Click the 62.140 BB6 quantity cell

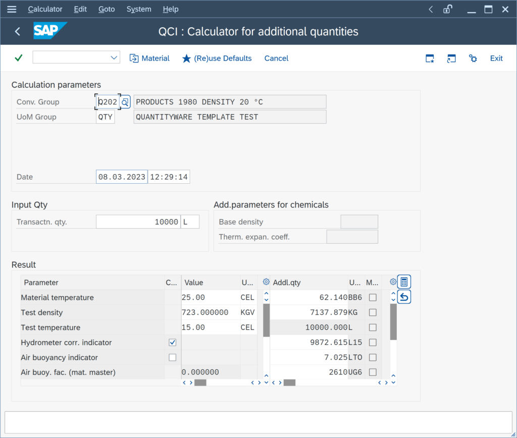309,297
